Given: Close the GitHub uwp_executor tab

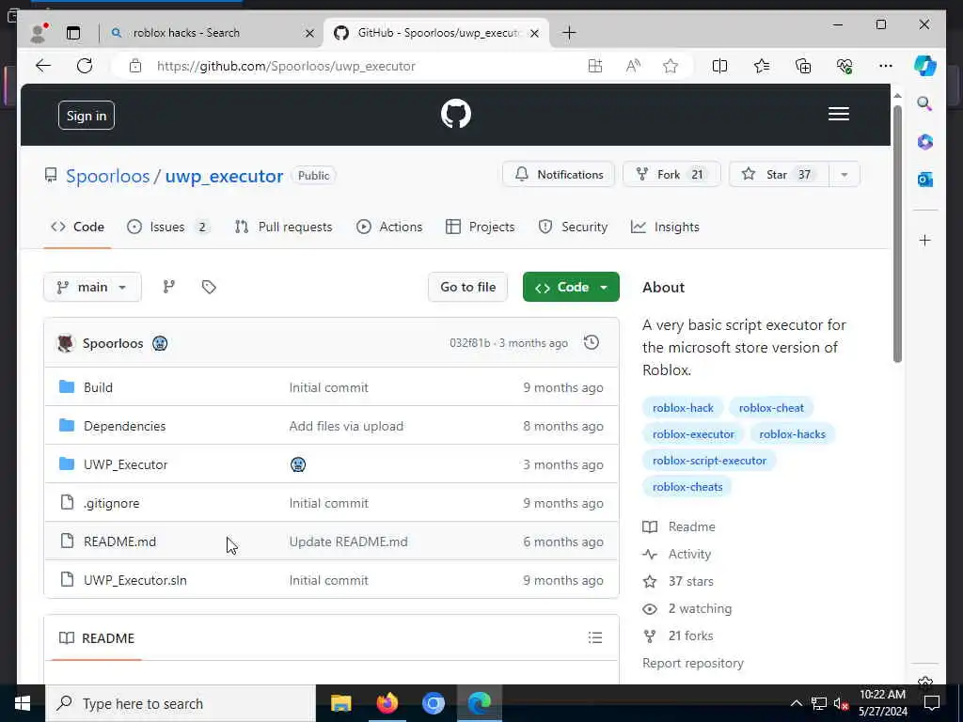Looking at the screenshot, I should click(534, 33).
